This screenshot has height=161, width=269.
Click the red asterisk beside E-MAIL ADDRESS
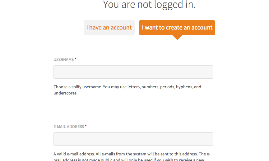point(86,126)
